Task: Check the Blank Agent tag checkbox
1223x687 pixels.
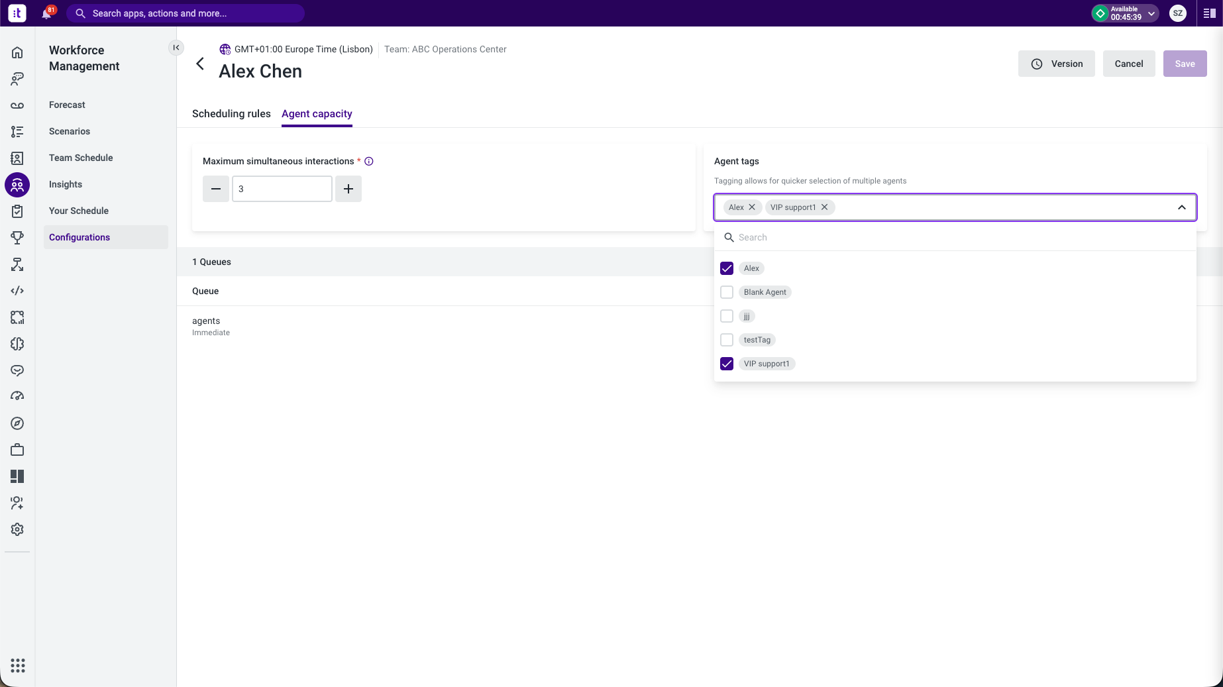Action: pyautogui.click(x=727, y=292)
